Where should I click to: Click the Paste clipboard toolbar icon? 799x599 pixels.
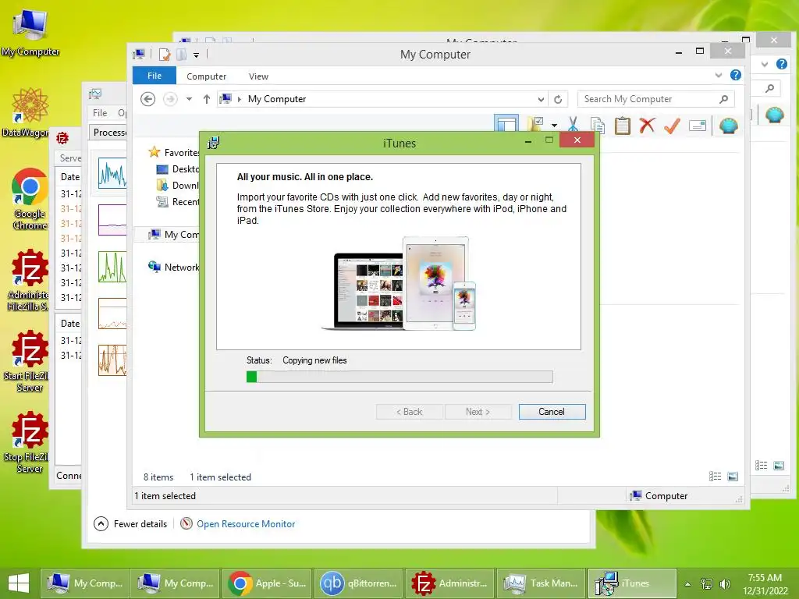(622, 126)
